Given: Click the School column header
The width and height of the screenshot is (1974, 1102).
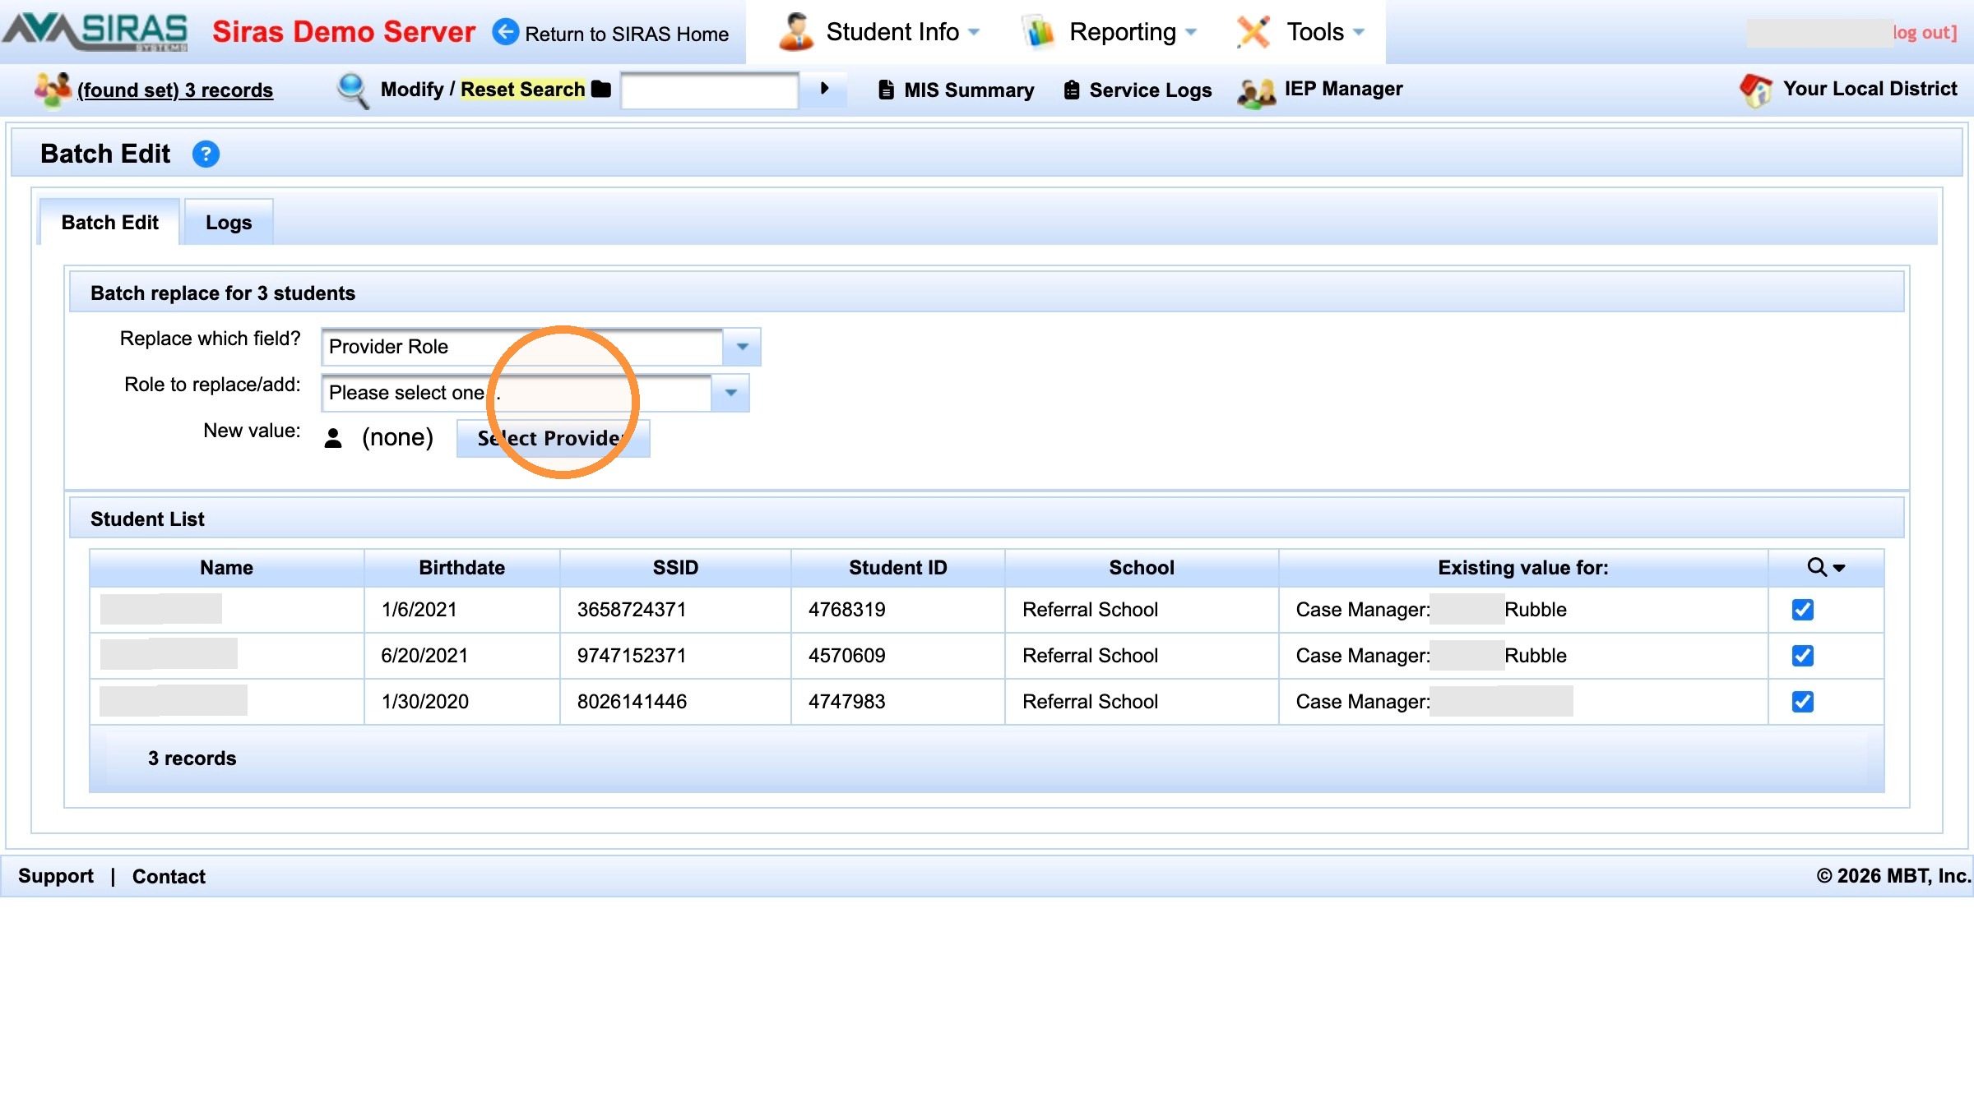Looking at the screenshot, I should tap(1141, 568).
